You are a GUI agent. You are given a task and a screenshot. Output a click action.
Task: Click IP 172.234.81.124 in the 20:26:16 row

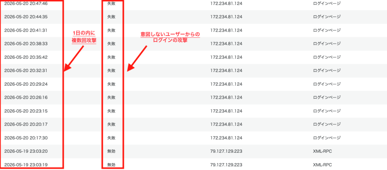pos(226,97)
